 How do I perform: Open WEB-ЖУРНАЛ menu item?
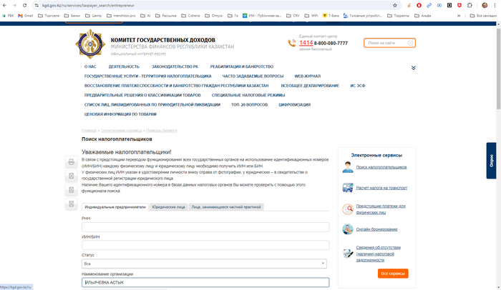pos(307,76)
